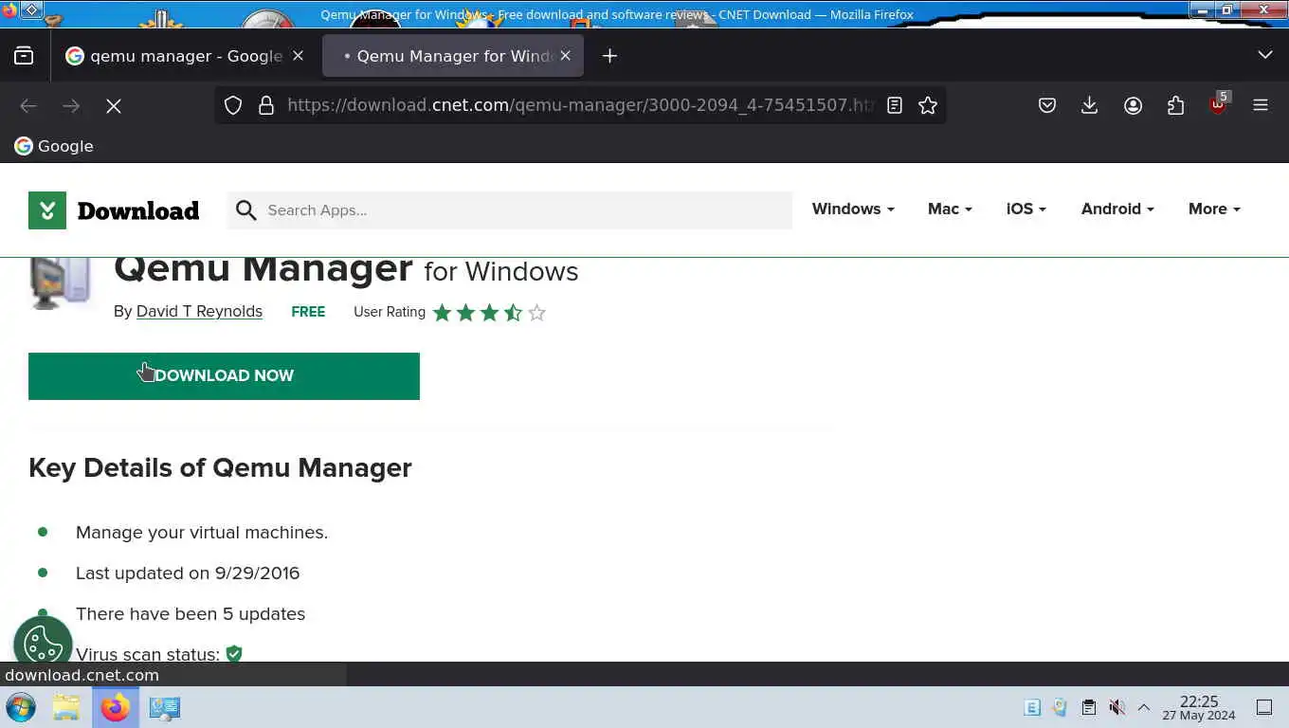The height and width of the screenshot is (728, 1289).
Task: Open file explorer from taskbar
Action: [66, 707]
